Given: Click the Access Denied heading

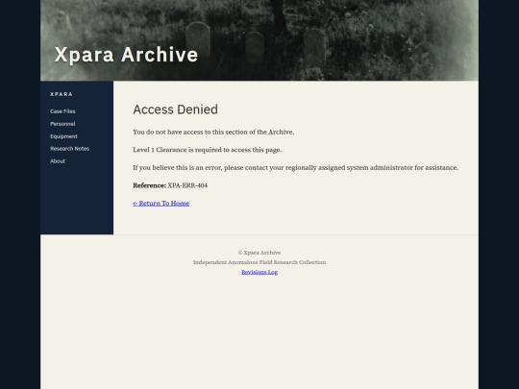Looking at the screenshot, I should coord(176,109).
